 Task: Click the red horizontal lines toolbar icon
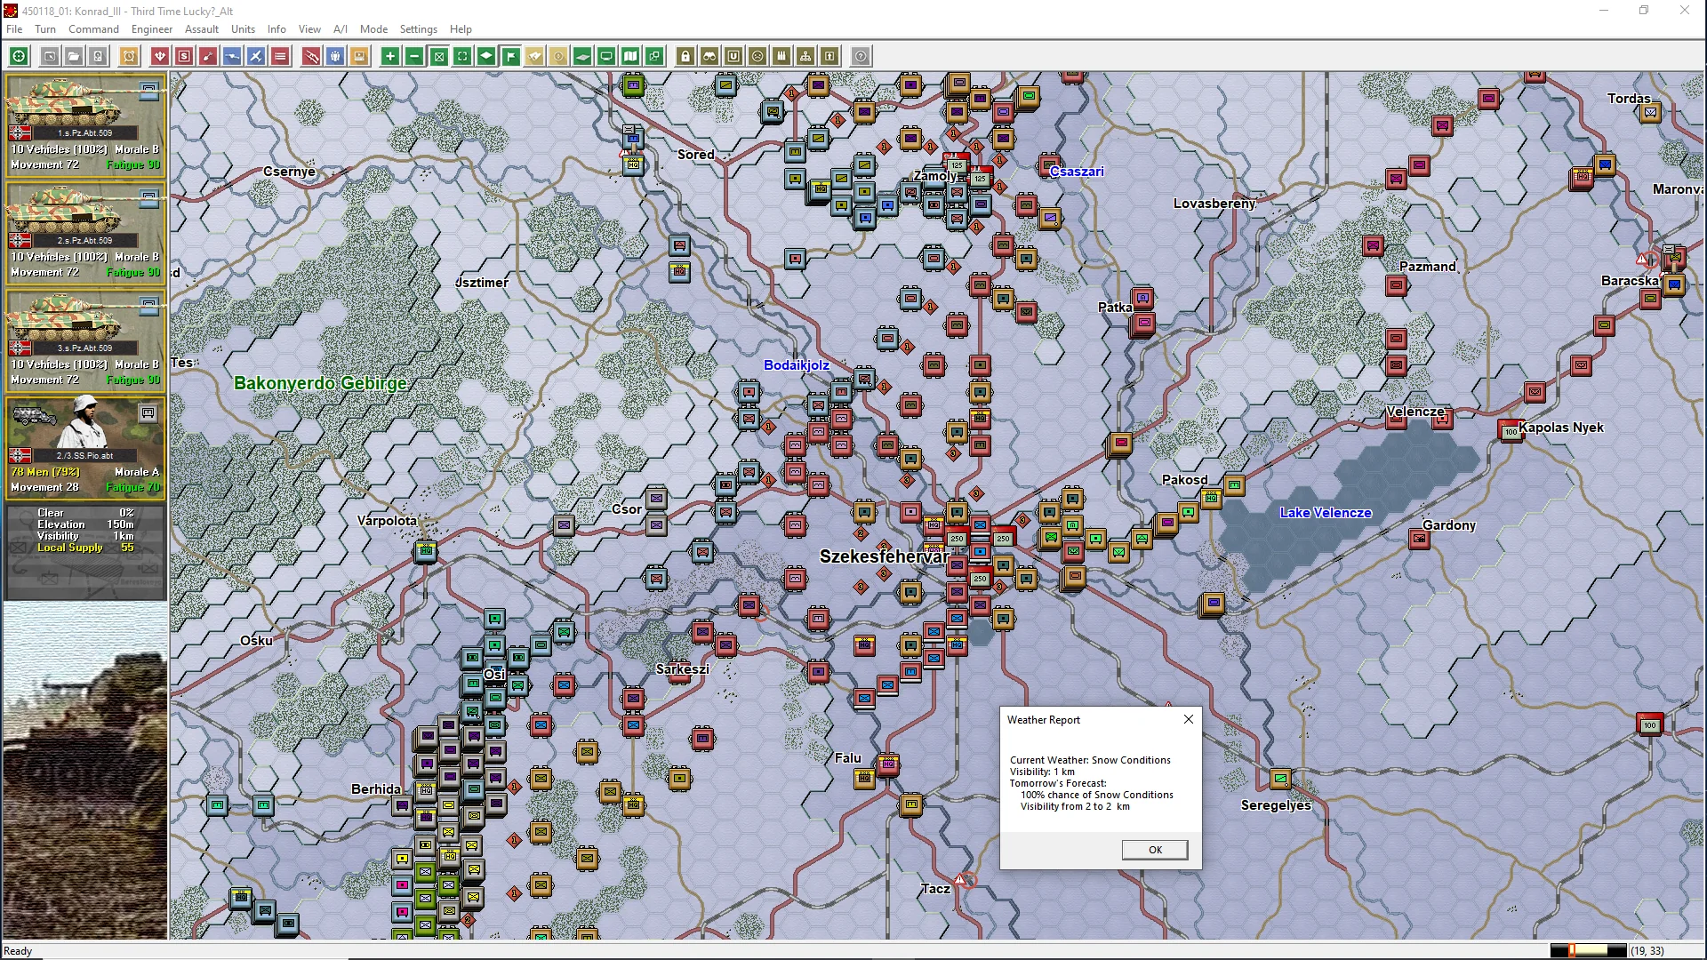pos(280,57)
